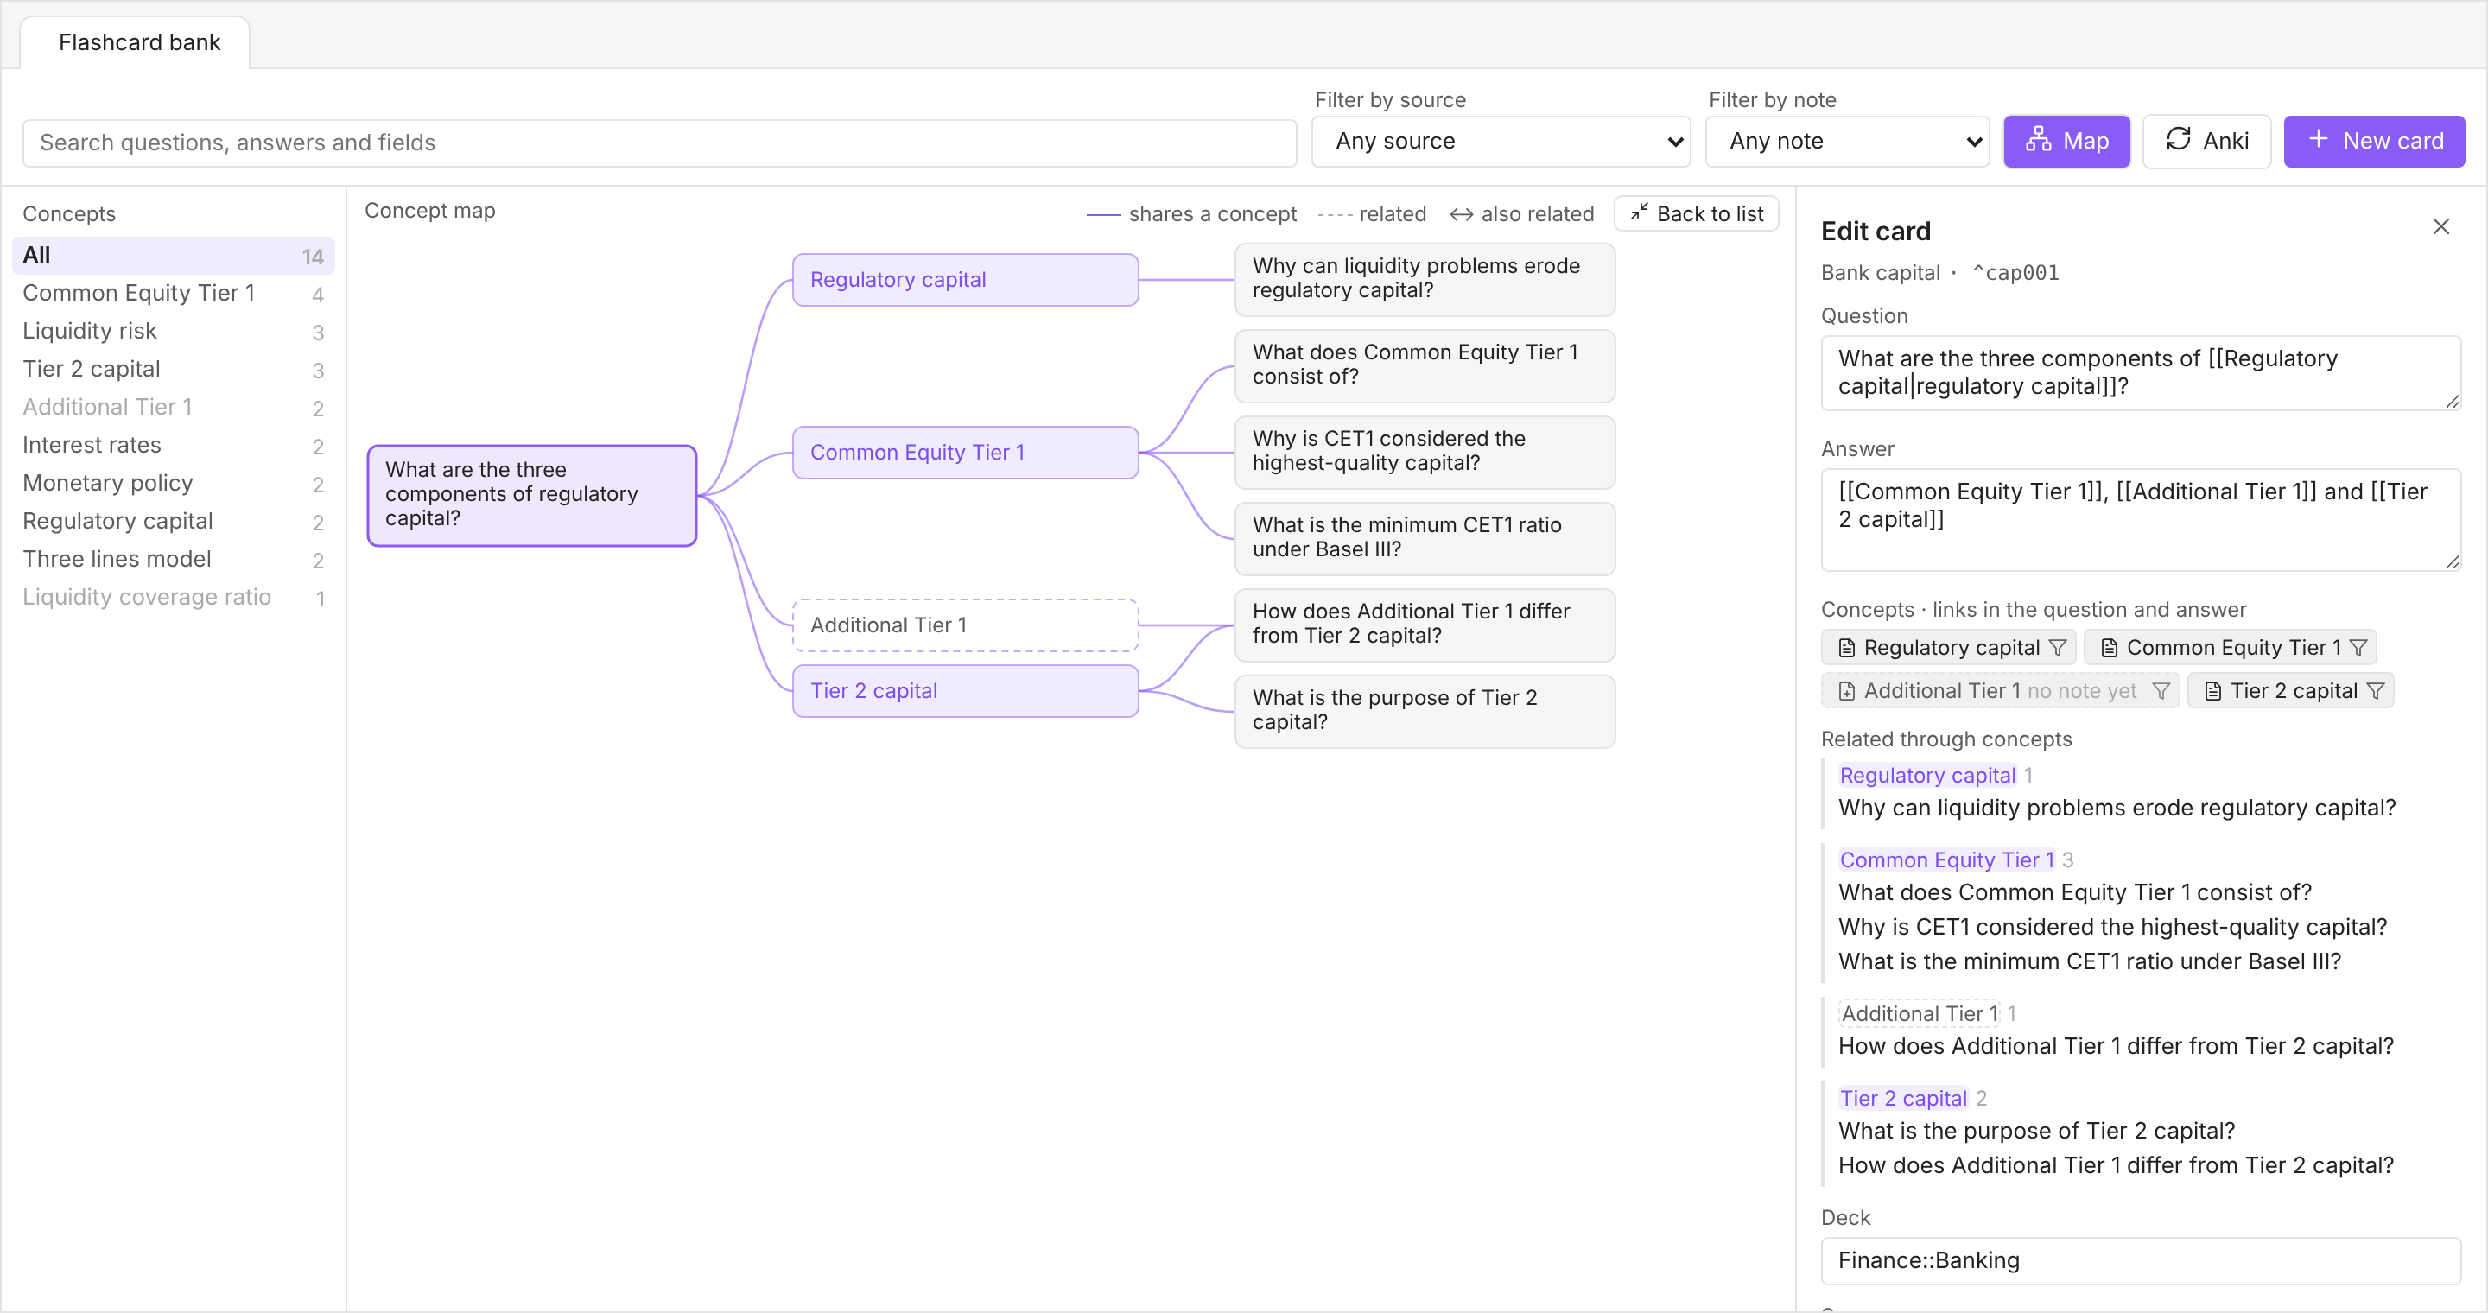Open Regulatory capital note document icon
The height and width of the screenshot is (1313, 2488).
(1847, 648)
